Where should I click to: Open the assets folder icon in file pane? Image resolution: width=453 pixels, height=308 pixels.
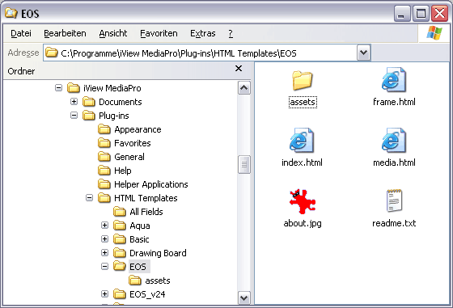(x=303, y=80)
